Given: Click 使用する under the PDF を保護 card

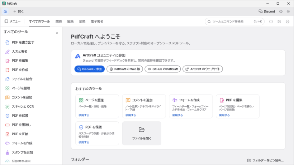Looking at the screenshot, I should pyautogui.click(x=84, y=142).
